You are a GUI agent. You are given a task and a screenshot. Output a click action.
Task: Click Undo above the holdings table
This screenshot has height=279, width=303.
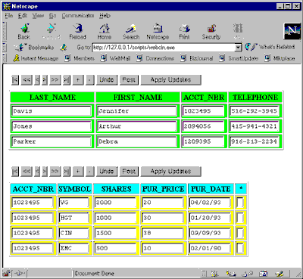107,172
